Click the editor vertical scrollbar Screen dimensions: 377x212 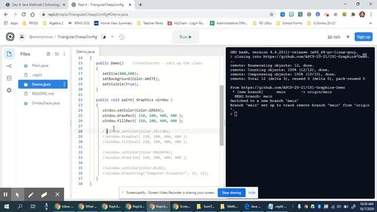[221, 115]
